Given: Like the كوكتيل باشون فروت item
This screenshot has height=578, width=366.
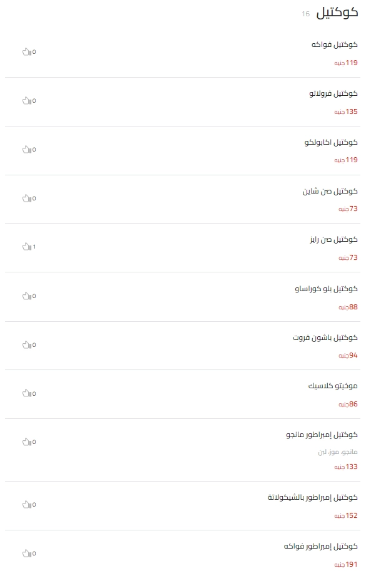Looking at the screenshot, I should point(27,345).
